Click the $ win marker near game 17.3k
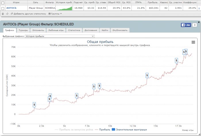The height and width of the screenshot is (136, 201). point(177,60)
